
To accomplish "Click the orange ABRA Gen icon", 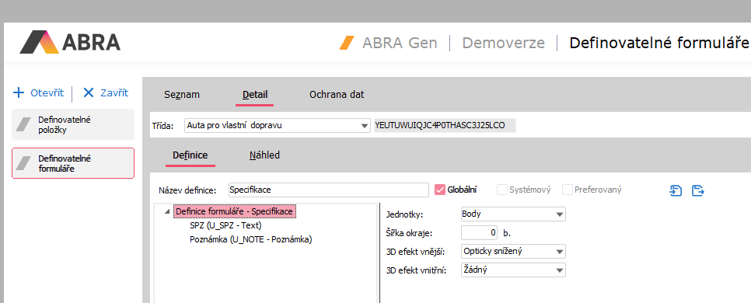I will pyautogui.click(x=347, y=43).
